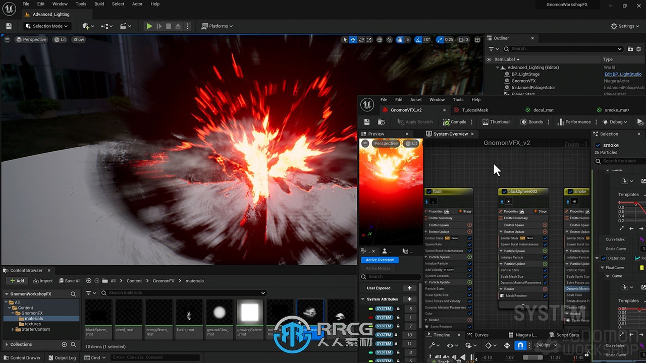This screenshot has height=363, width=646.
Task: Activate the Translate tool in viewport toolbar
Action: [353, 40]
